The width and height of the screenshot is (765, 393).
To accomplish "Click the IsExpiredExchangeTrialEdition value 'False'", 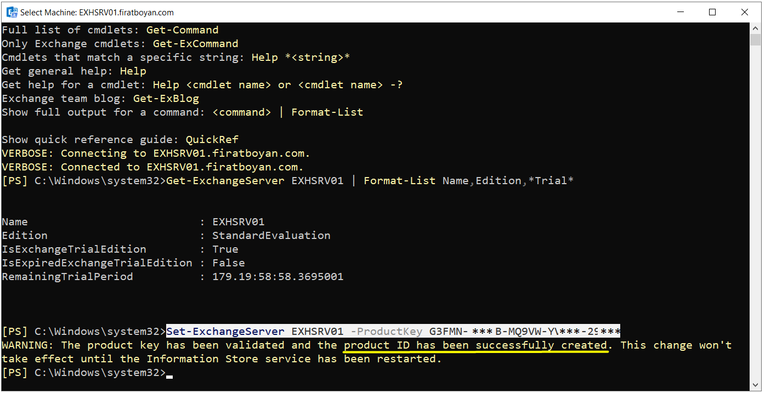I will pyautogui.click(x=229, y=263).
